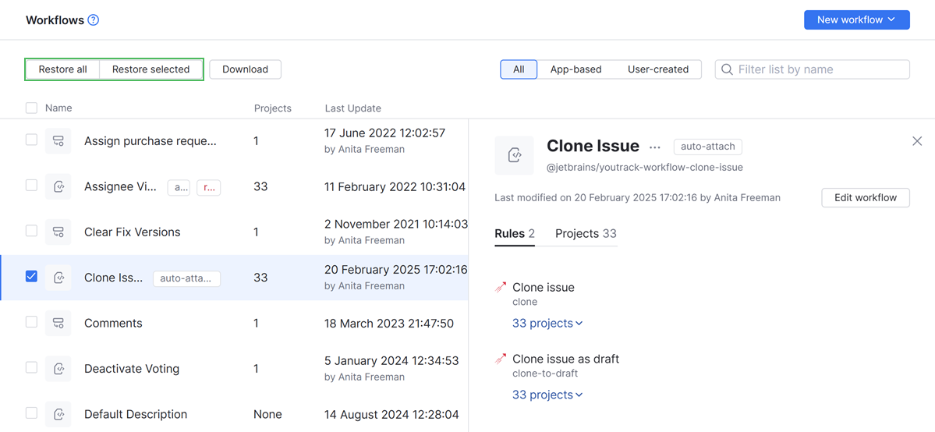Open the New workflow dropdown
Viewport: 935px width, 432px height.
(x=856, y=19)
